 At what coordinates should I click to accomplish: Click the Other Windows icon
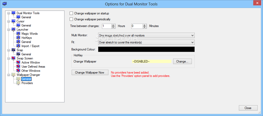[18, 71]
